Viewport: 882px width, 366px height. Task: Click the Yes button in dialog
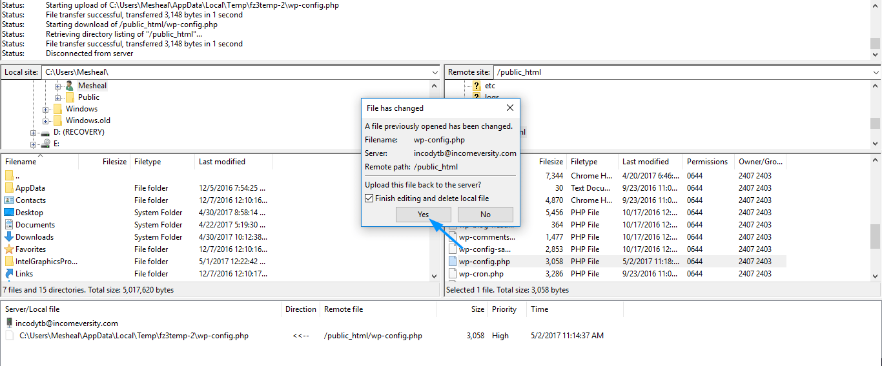[423, 215]
